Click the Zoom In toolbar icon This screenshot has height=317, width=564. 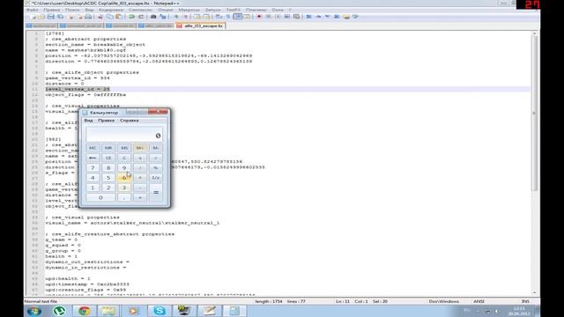[x=176, y=17]
